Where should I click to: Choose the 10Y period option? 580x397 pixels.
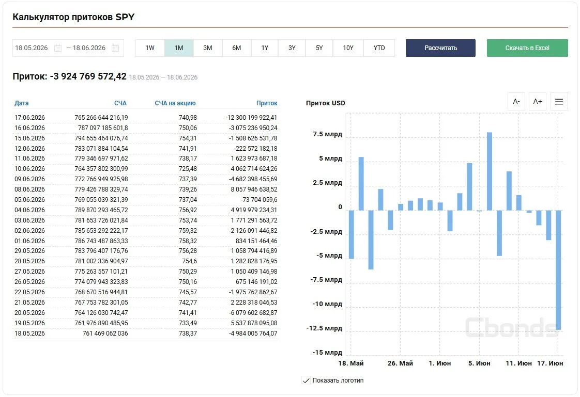tap(348, 48)
